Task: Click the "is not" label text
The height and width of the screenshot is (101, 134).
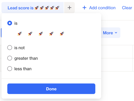Action: [x=19, y=48]
